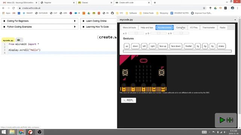The height and width of the screenshot is (135, 241).
Task: Go back with browser back arrow
Action: pos(3,8)
